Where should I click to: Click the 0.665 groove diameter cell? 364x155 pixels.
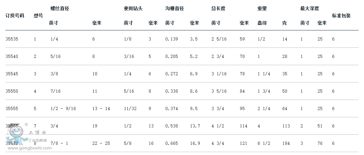(172, 143)
